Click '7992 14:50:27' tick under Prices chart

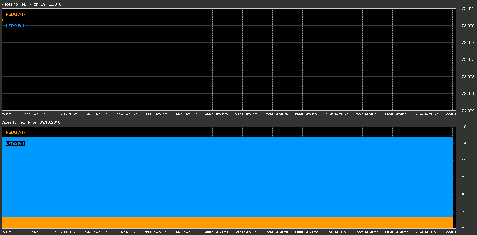(367, 114)
